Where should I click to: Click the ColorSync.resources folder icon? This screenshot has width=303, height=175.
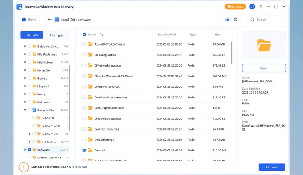[90, 86]
